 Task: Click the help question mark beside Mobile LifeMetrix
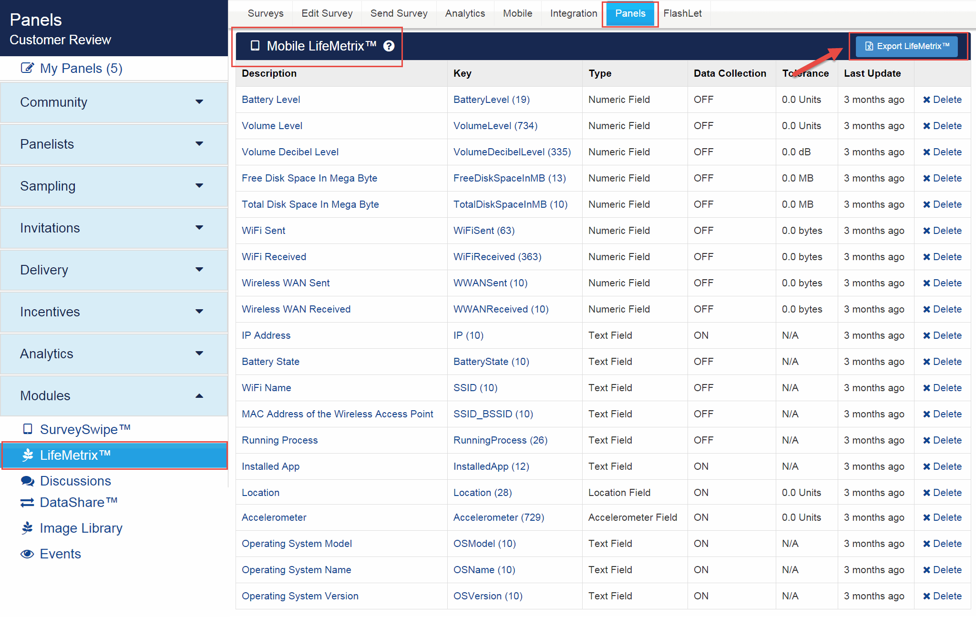pyautogui.click(x=389, y=46)
